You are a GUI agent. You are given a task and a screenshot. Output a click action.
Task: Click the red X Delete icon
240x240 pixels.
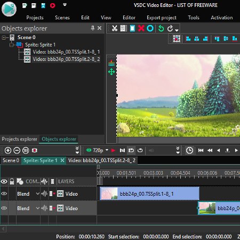click(x=141, y=28)
